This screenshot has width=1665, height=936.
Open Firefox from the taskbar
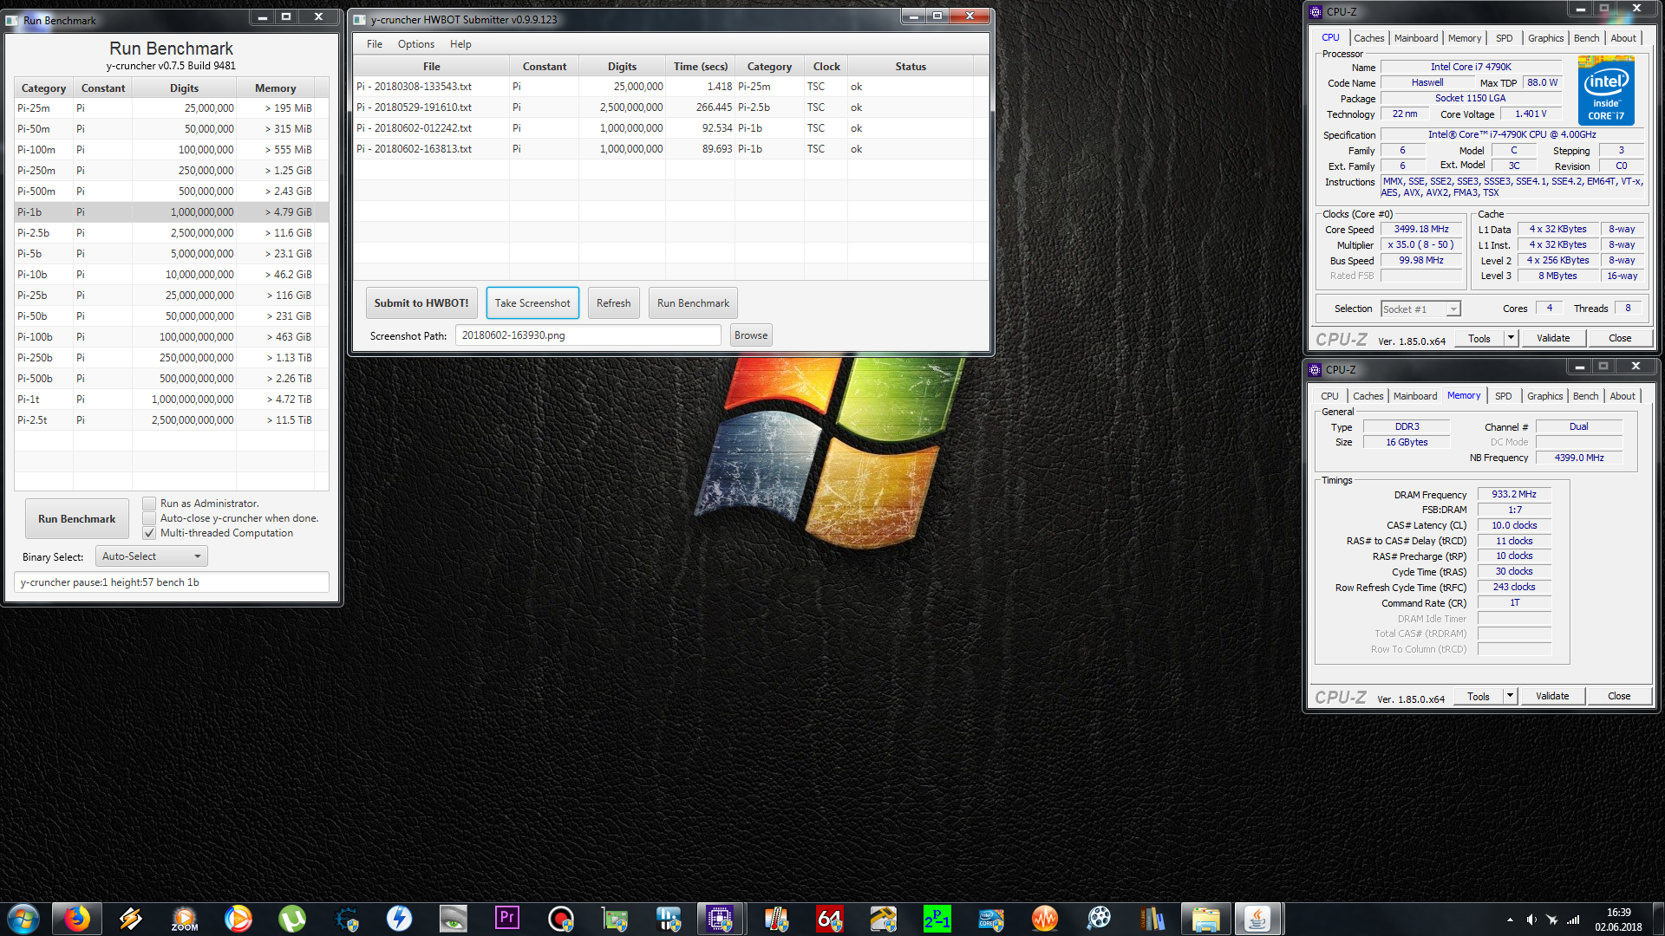77,919
